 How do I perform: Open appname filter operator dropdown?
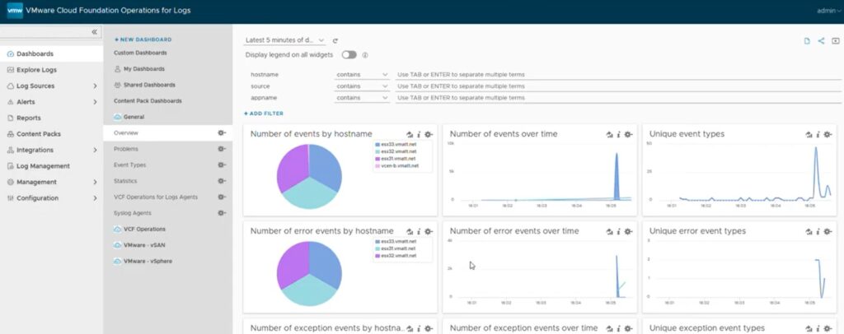(x=361, y=97)
